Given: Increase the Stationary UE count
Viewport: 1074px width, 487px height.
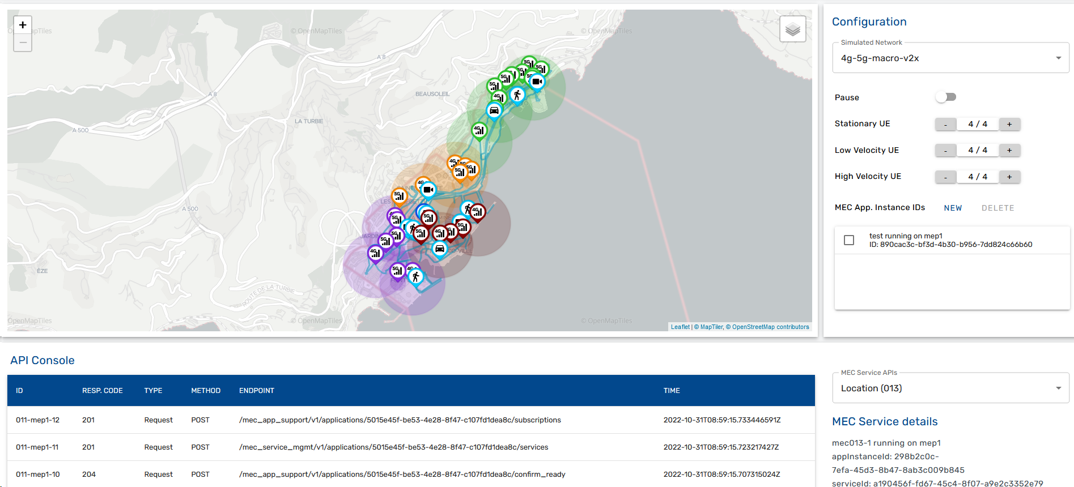Looking at the screenshot, I should coord(1009,124).
